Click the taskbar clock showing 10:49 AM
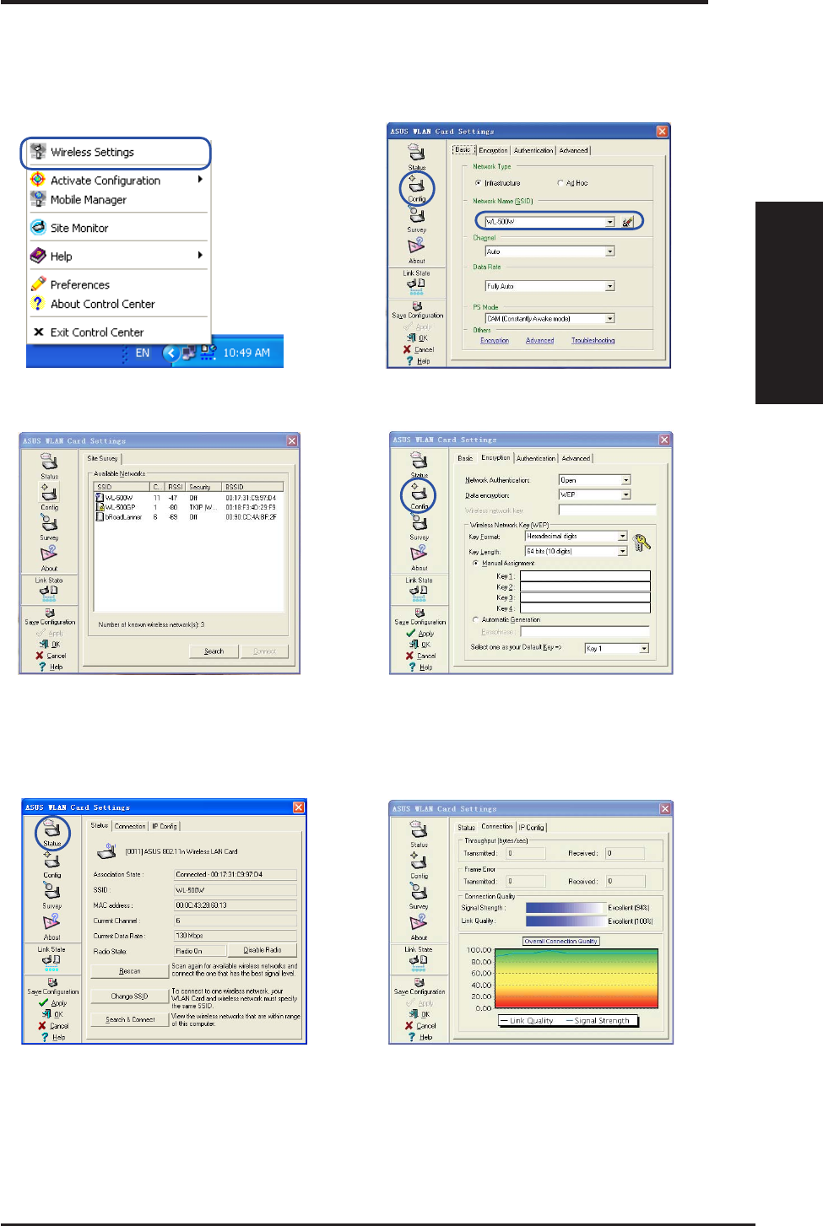823x1226 pixels. click(x=246, y=354)
